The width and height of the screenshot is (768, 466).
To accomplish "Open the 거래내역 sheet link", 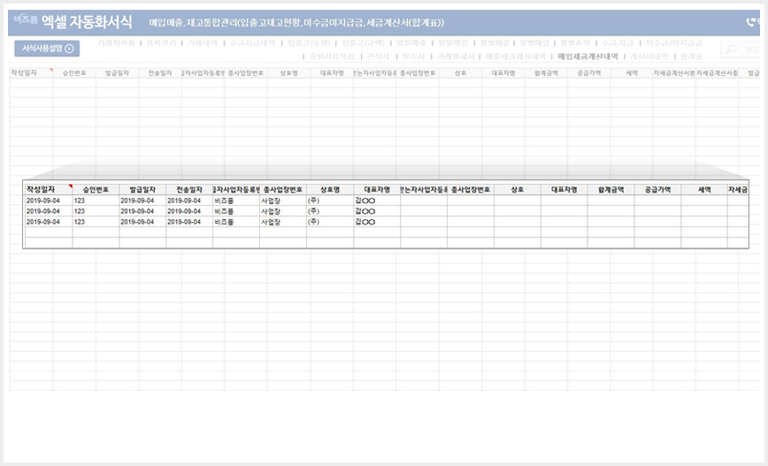I will (x=203, y=43).
